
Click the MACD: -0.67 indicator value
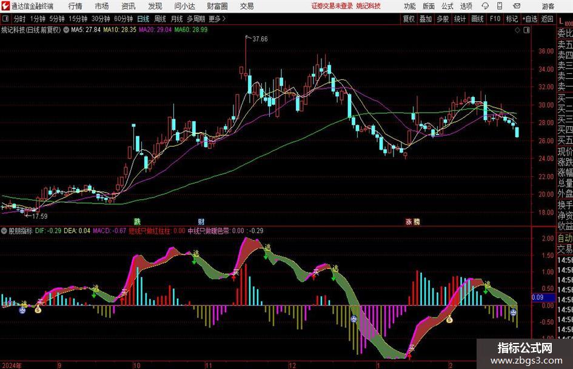(x=109, y=231)
